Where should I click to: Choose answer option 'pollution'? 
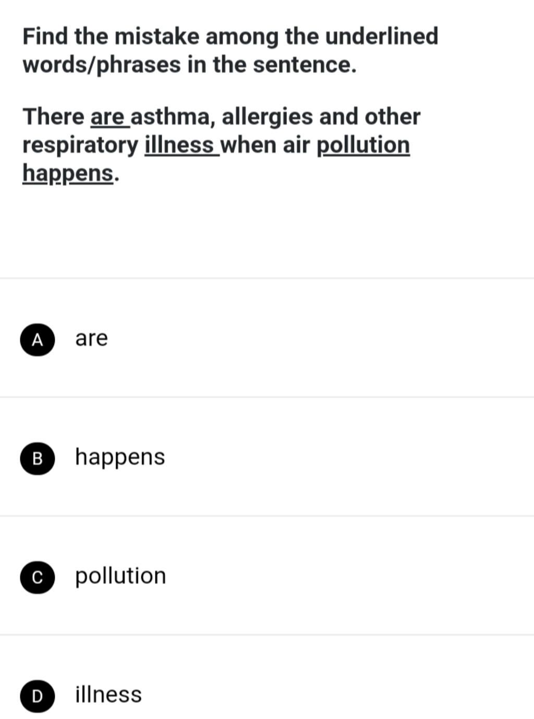120,576
